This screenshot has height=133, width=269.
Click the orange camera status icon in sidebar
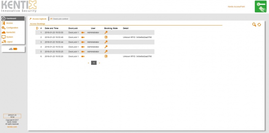pos(15,49)
